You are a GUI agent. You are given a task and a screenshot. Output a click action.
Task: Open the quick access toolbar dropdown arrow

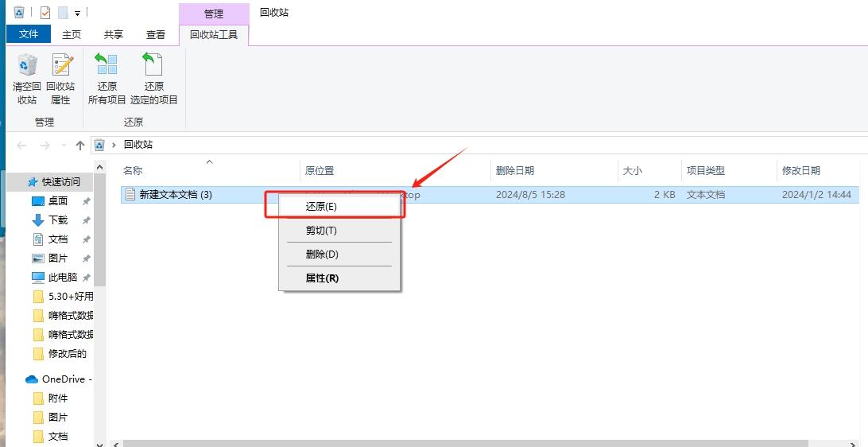click(x=78, y=13)
